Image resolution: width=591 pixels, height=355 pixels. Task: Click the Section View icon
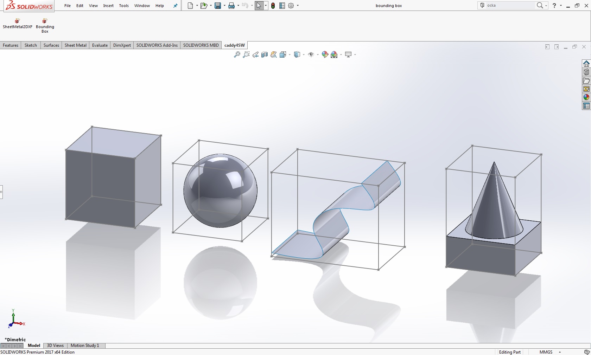[x=265, y=54]
